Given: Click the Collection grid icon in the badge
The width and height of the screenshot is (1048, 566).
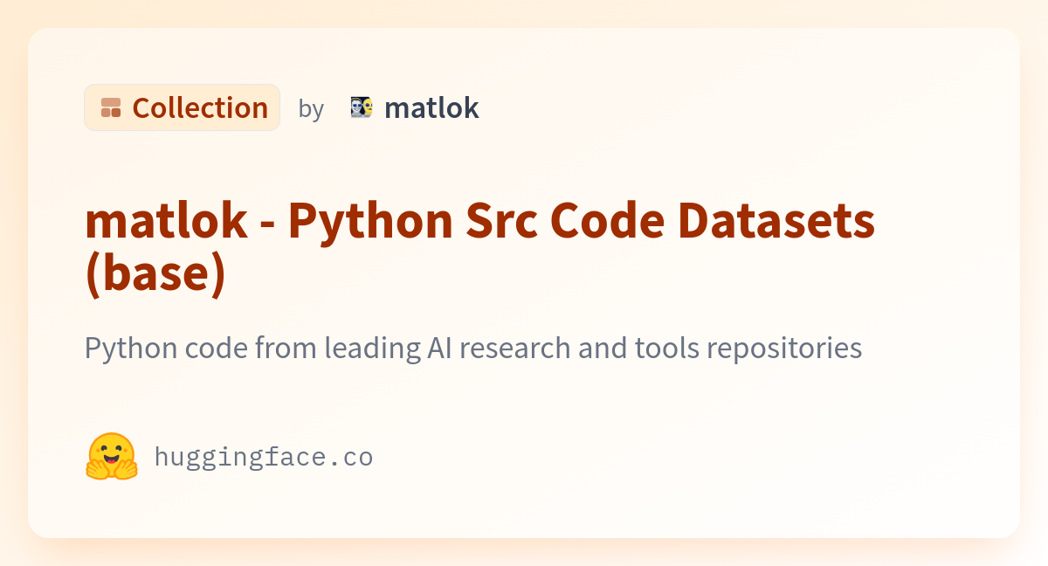Looking at the screenshot, I should pos(111,107).
